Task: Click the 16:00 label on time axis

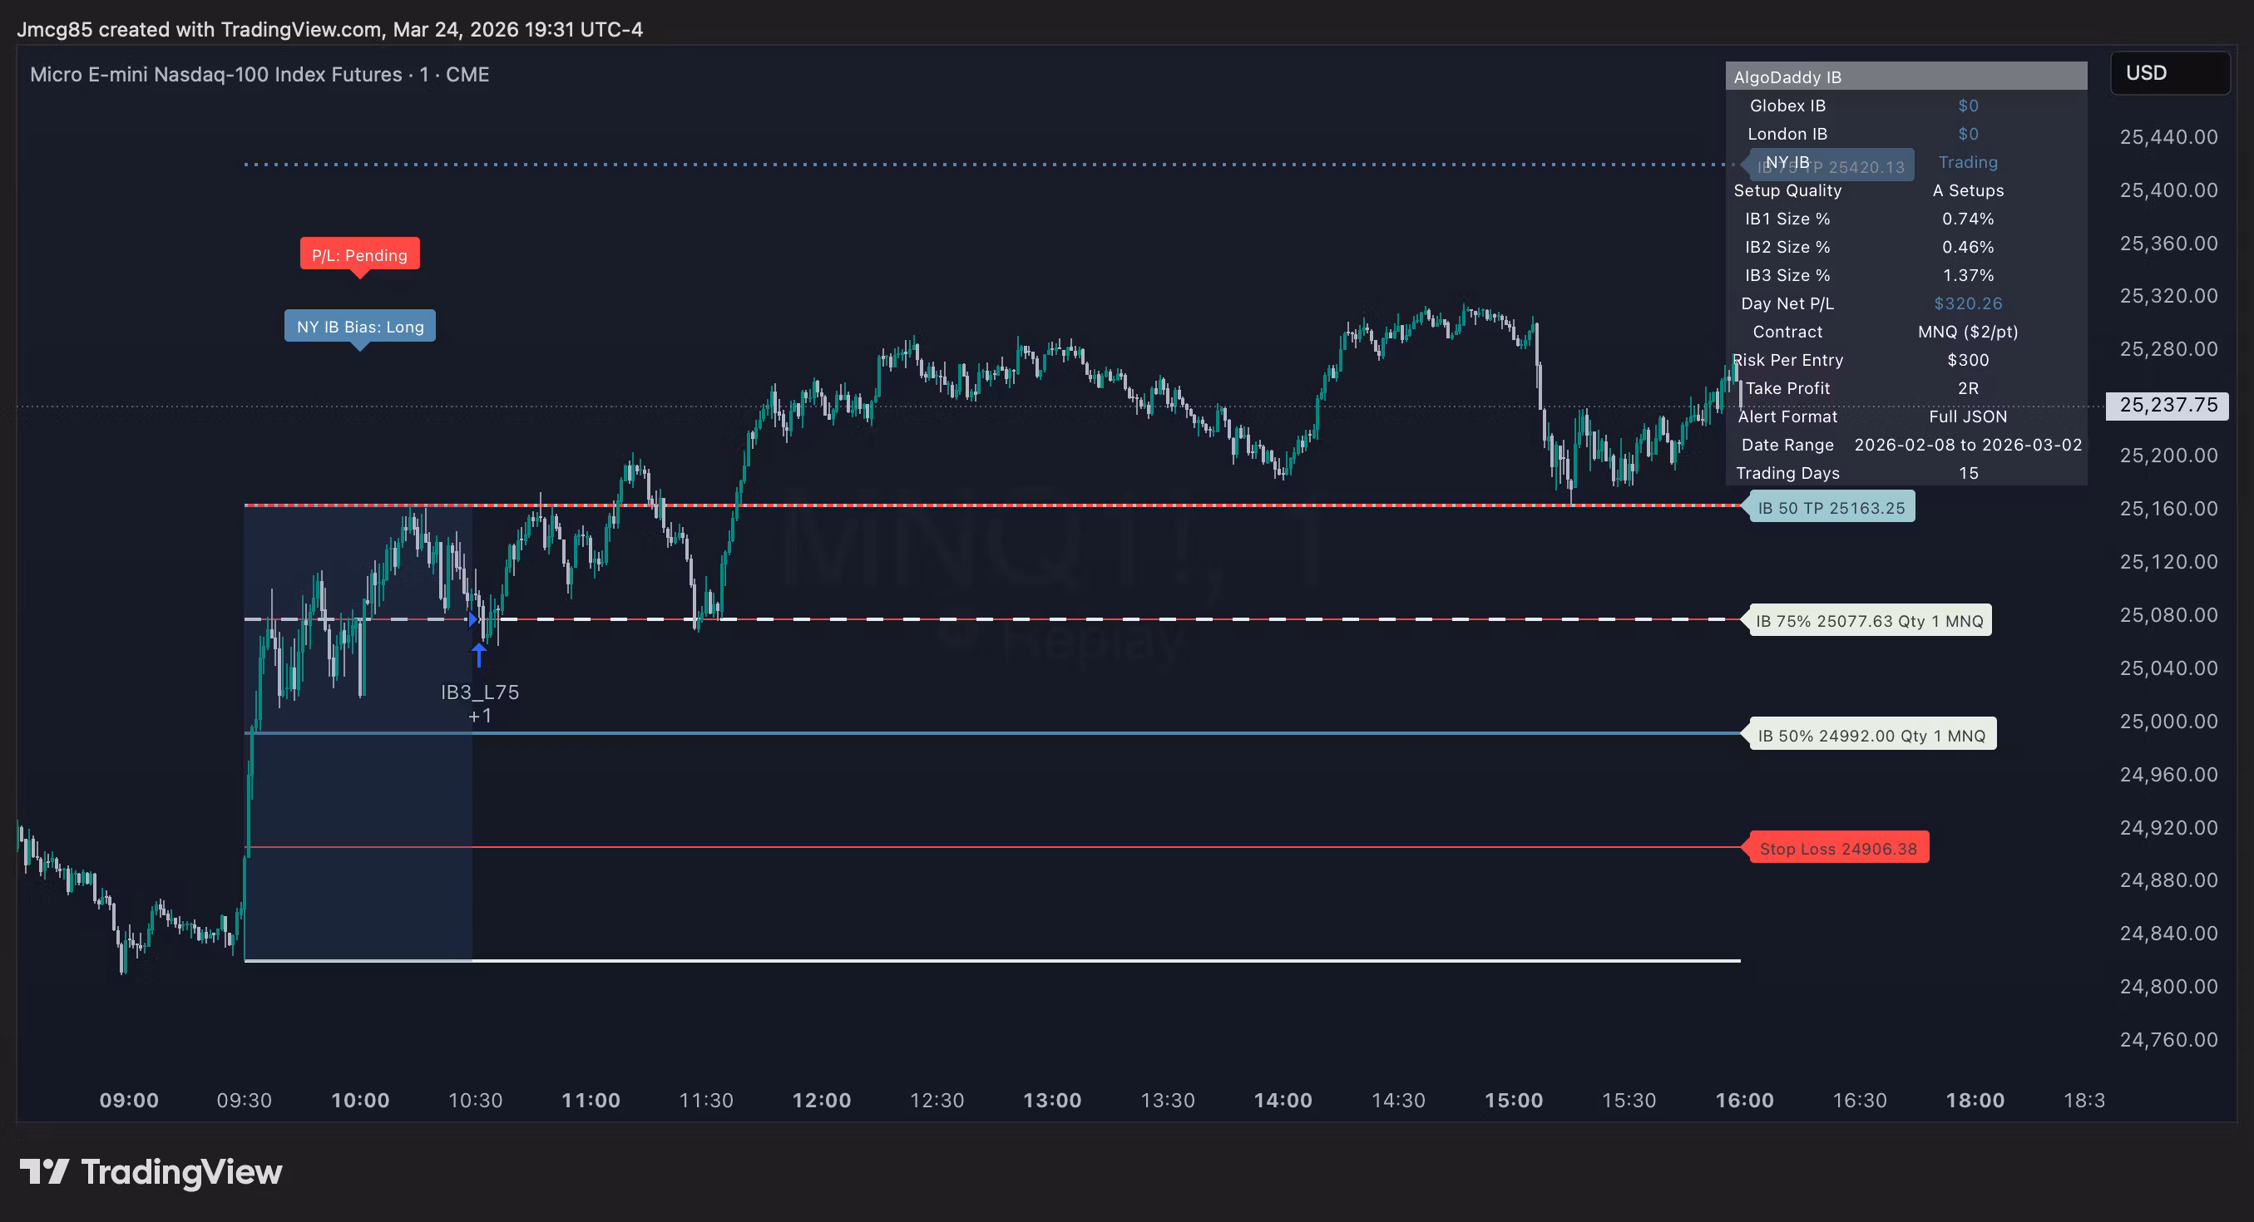Action: coord(1744,1100)
